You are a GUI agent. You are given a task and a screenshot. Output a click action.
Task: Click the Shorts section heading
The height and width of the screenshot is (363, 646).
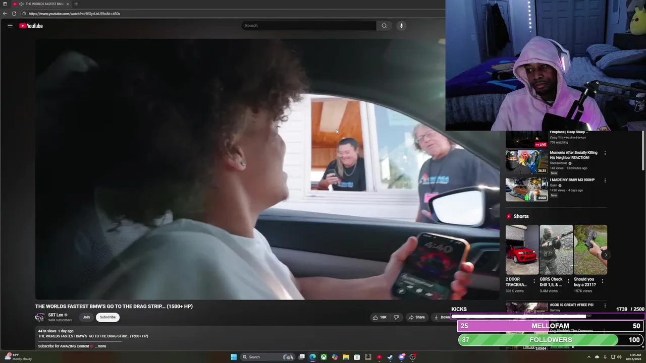[521, 216]
